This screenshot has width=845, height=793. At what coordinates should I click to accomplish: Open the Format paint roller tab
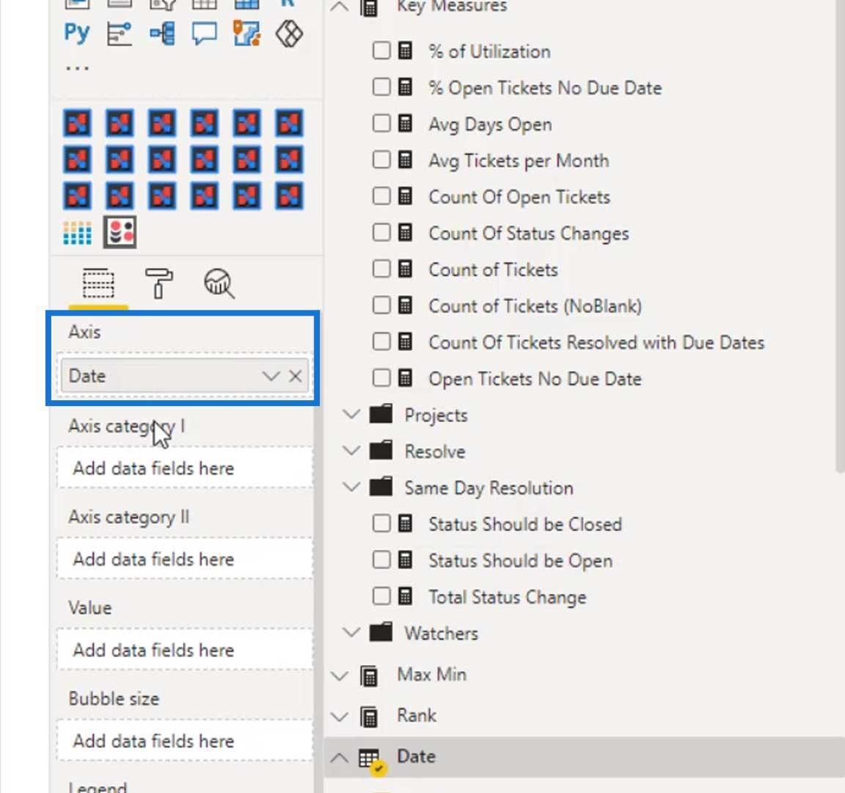tap(158, 283)
